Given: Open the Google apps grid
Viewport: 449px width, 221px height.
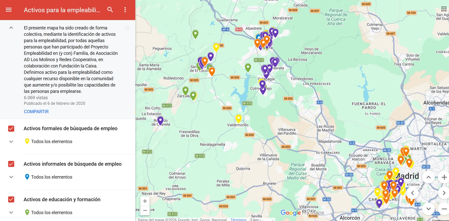Looking at the screenshot, I should (x=444, y=9).
